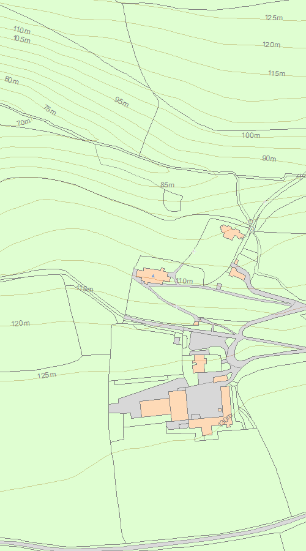Select the small grey square outbuilding west of yard
Image resolution: width=306 pixels, height=551 pixels.
click(177, 340)
